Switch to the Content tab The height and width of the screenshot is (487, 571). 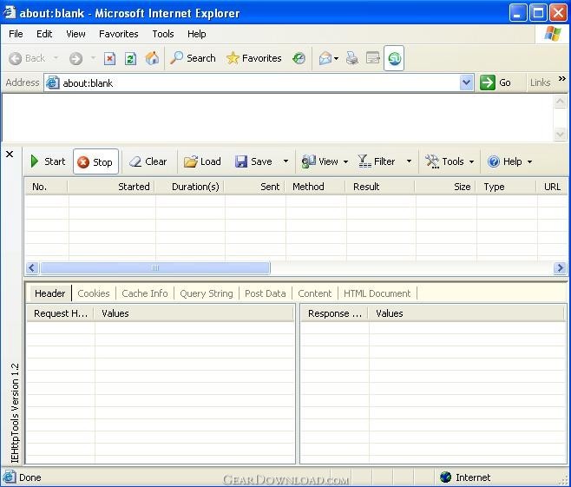click(315, 293)
